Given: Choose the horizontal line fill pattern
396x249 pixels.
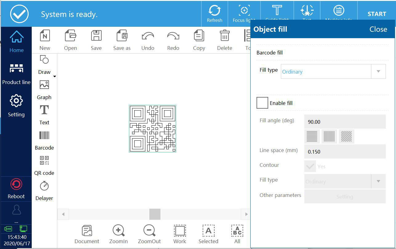Looking at the screenshot, I should 312,136.
